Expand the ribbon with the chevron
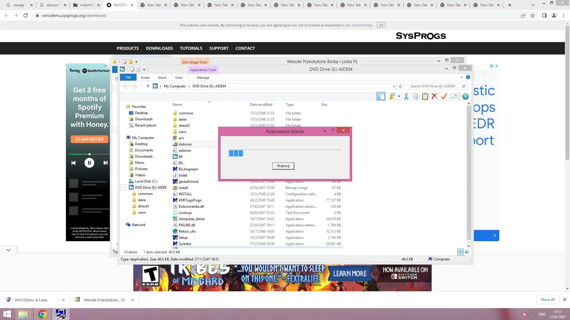The image size is (570, 320). pos(462,77)
